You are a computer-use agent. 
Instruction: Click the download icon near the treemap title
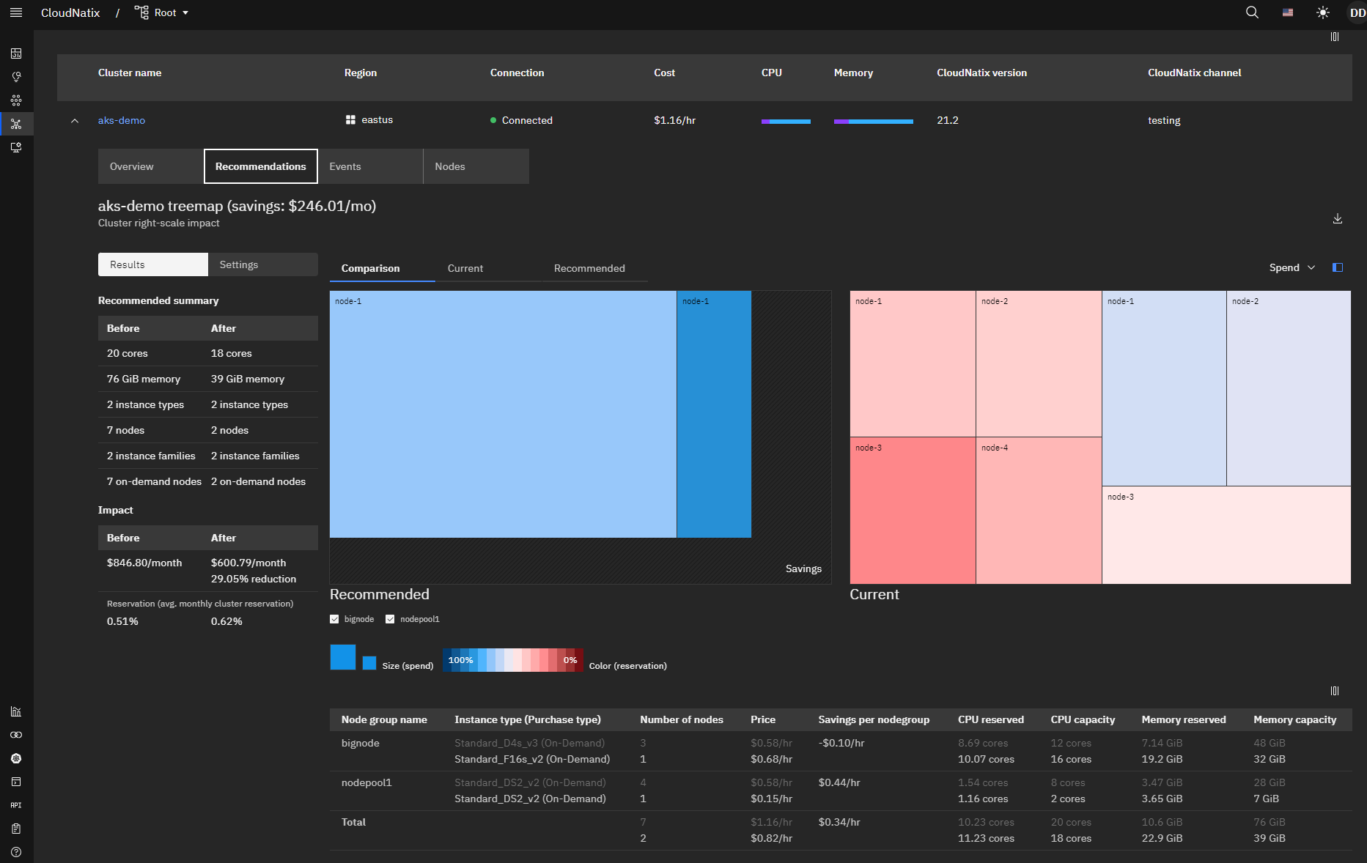click(1337, 218)
